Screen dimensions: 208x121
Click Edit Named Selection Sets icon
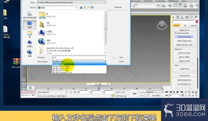134,5
